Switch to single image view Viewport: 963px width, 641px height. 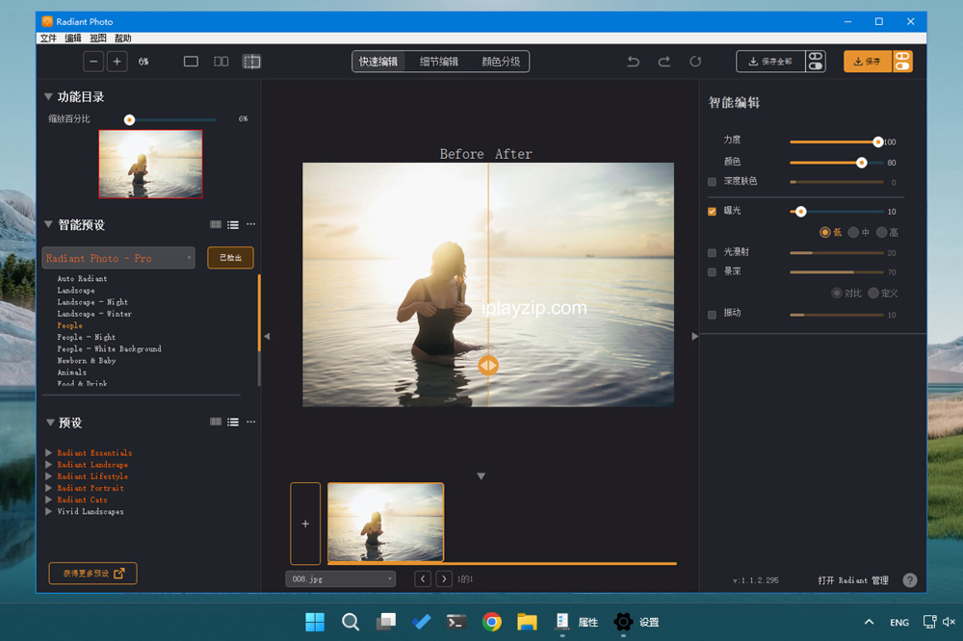click(x=191, y=62)
